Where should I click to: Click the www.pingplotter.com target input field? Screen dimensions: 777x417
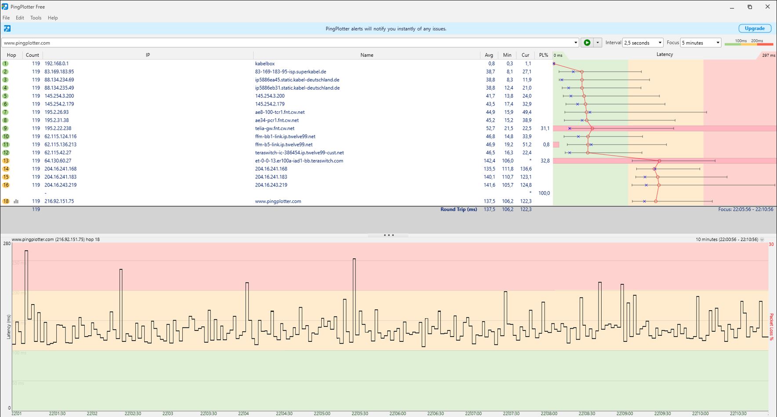[x=287, y=43]
